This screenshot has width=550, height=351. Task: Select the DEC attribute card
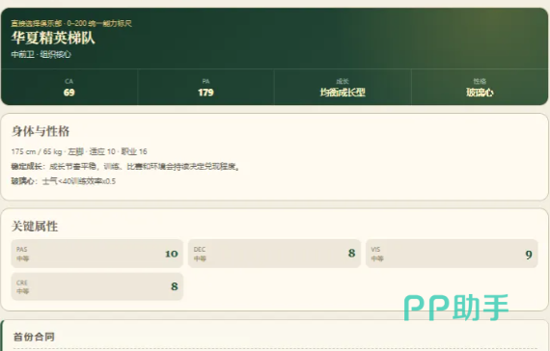(274, 254)
